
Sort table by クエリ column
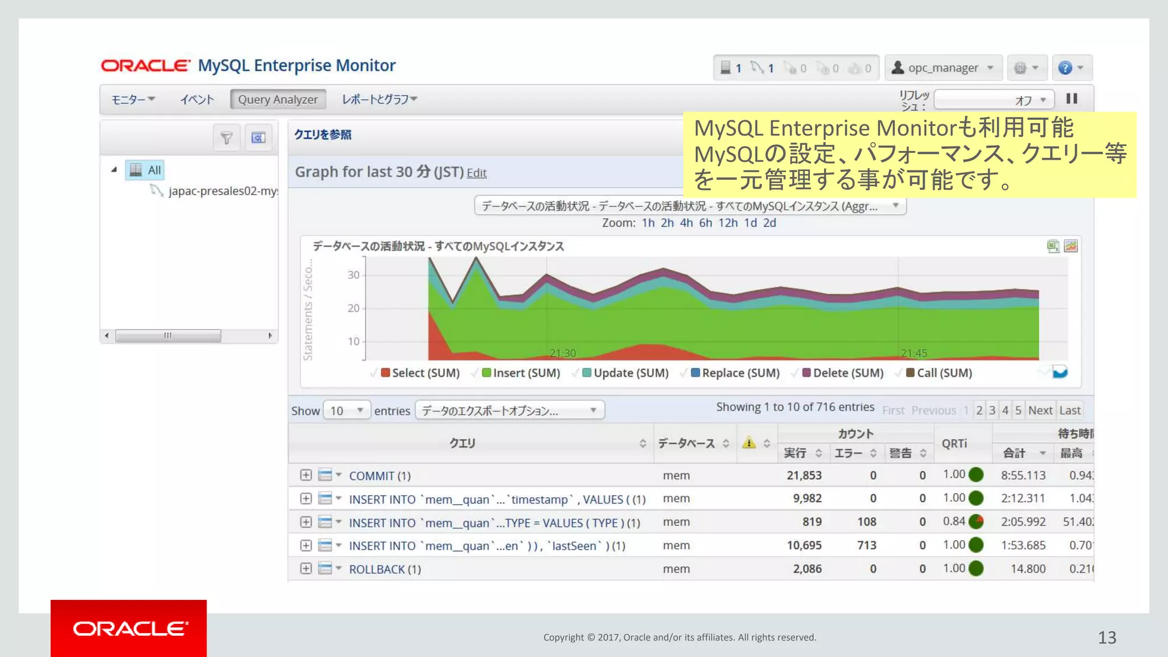coord(471,443)
